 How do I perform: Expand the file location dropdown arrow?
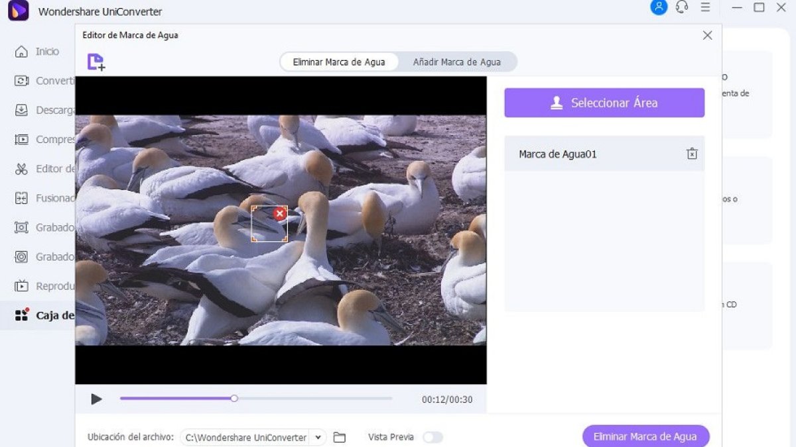pyautogui.click(x=318, y=437)
